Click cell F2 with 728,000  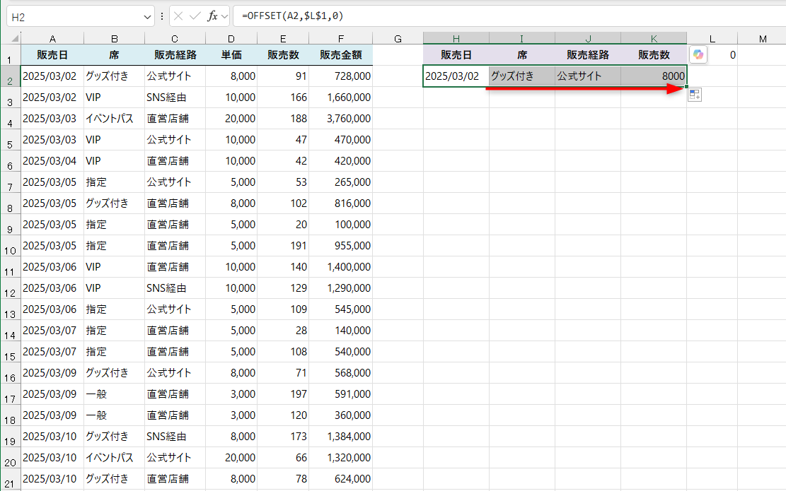(x=341, y=76)
